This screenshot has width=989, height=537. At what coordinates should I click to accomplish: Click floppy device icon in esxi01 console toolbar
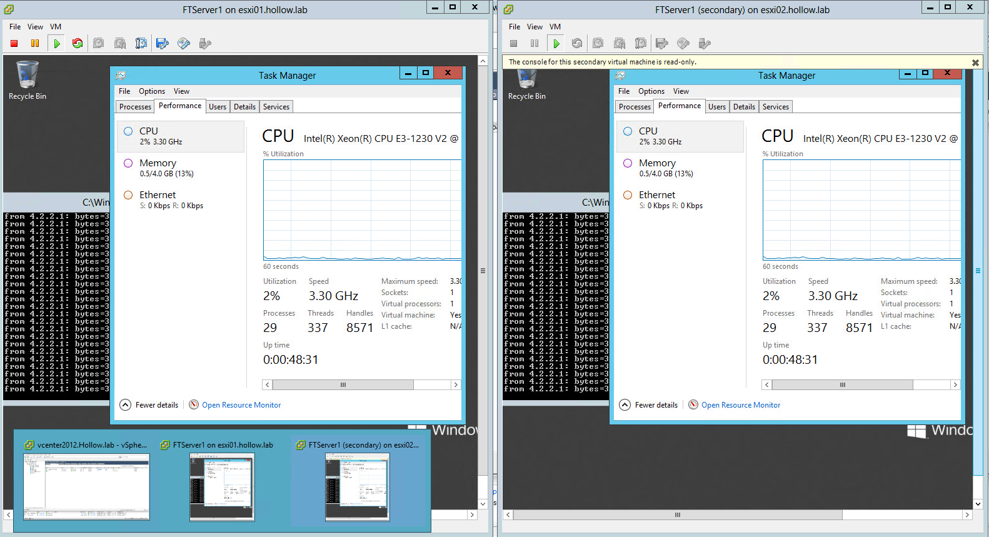click(163, 44)
